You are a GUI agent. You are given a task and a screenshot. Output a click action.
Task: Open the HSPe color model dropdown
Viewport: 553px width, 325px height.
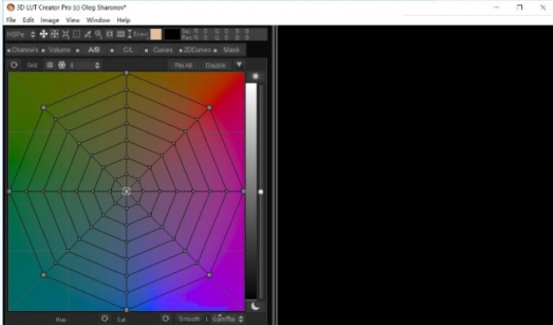pyautogui.click(x=21, y=34)
